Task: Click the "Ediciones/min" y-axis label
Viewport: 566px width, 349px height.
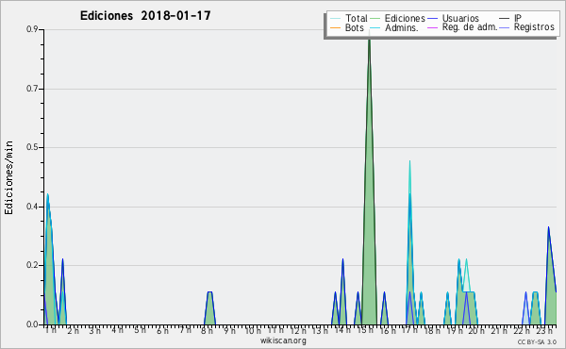Action: (8, 177)
